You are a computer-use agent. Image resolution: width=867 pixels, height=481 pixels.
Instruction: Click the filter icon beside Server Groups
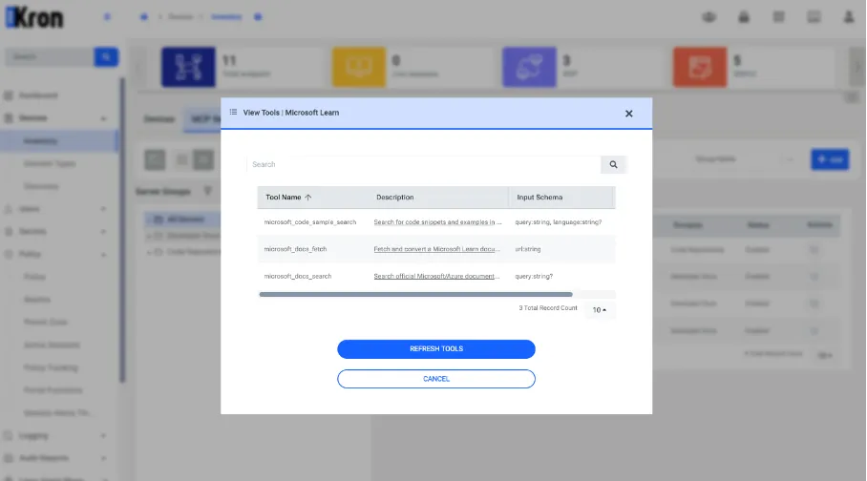tap(207, 191)
